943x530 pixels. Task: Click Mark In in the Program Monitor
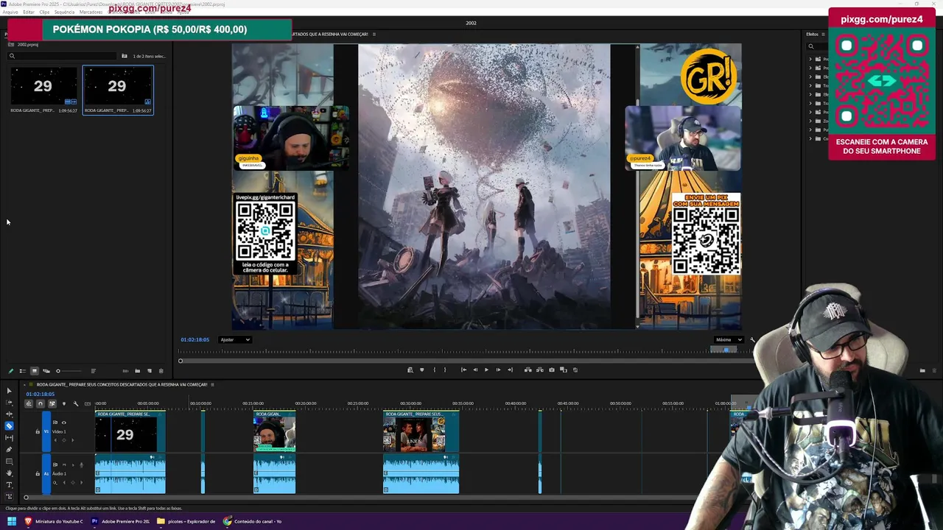[x=434, y=370]
